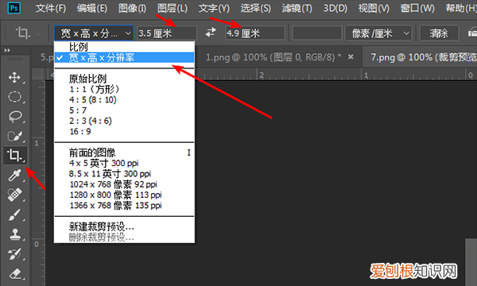
Task: Choose 2 : 3 (4 : 6) preset
Action: tap(124, 121)
